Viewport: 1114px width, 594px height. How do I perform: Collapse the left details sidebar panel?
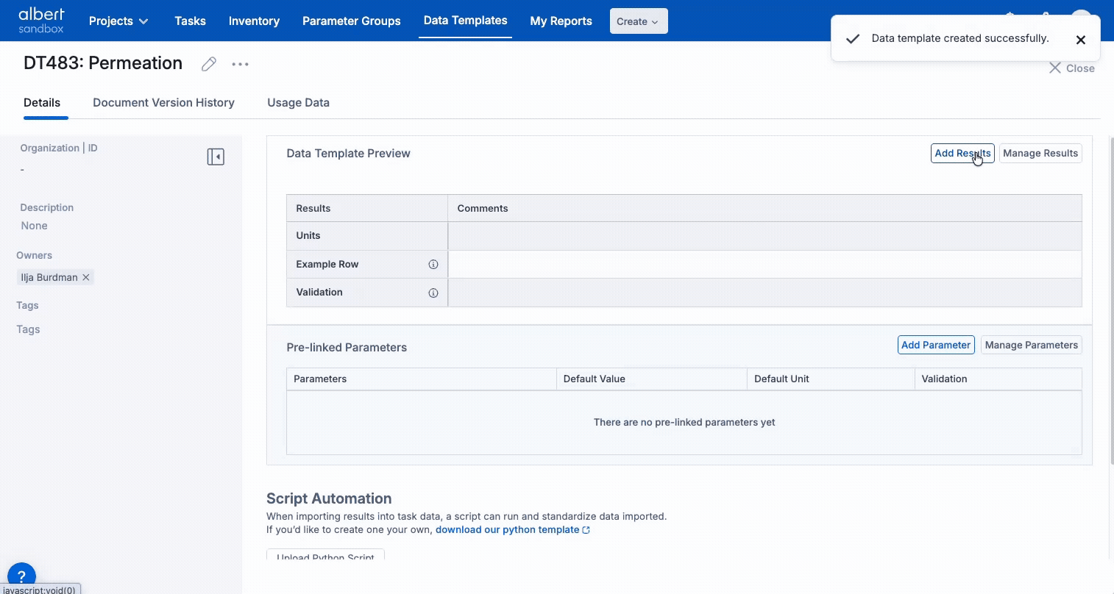coord(216,157)
